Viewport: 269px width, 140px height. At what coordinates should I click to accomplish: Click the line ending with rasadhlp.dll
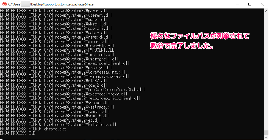[57, 46]
